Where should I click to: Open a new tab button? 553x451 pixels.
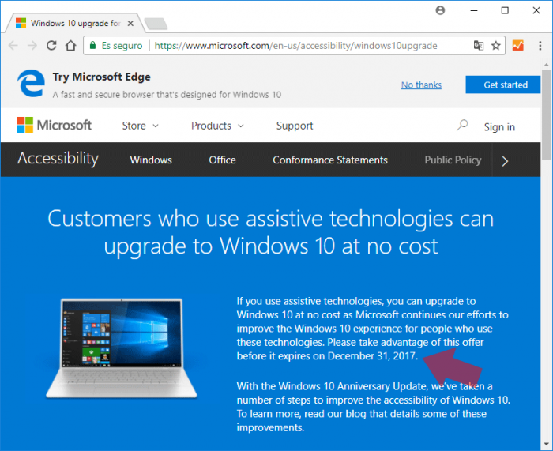tap(156, 24)
